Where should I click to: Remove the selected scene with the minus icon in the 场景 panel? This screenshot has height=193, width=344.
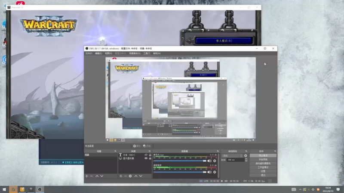point(92,176)
